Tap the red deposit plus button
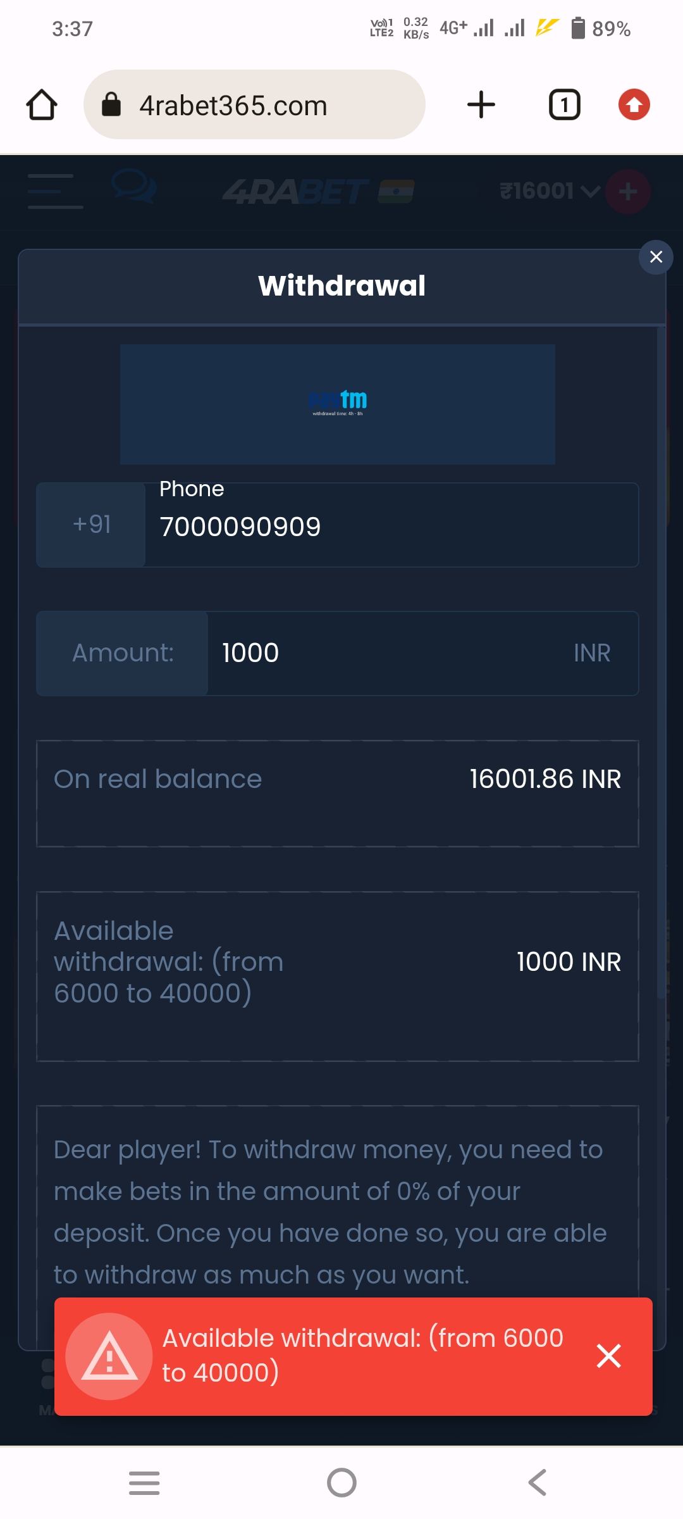 (627, 191)
